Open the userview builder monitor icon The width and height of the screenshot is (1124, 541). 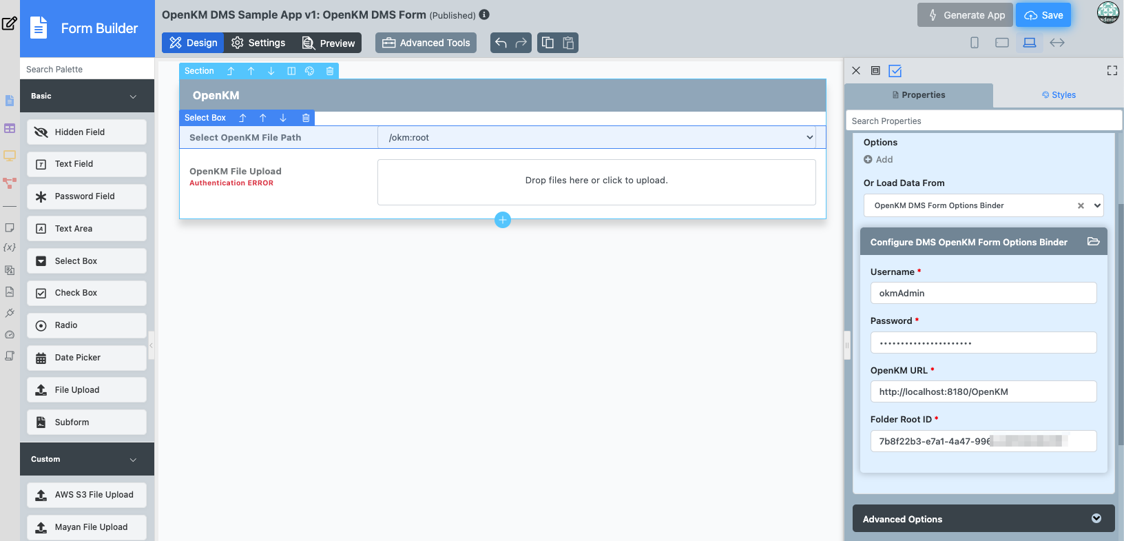click(x=10, y=156)
